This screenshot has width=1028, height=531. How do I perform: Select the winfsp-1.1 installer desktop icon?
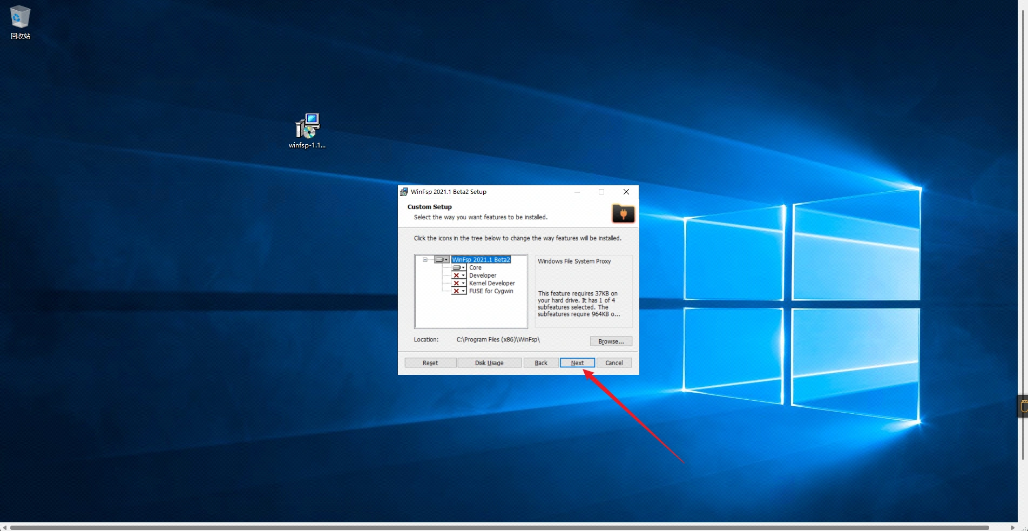[307, 131]
